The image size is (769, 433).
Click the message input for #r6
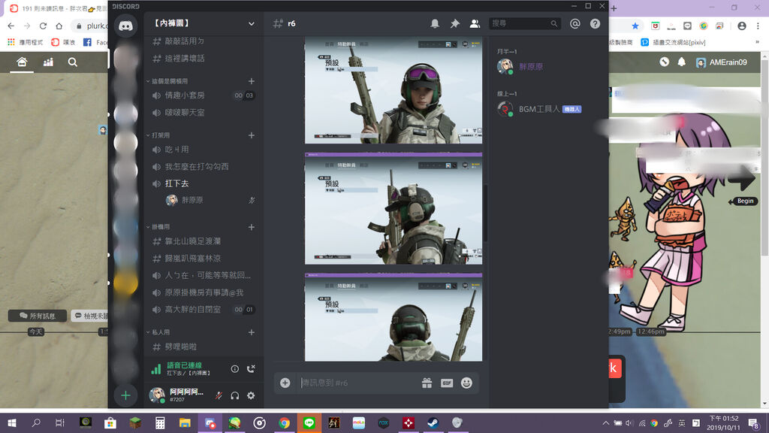click(358, 383)
